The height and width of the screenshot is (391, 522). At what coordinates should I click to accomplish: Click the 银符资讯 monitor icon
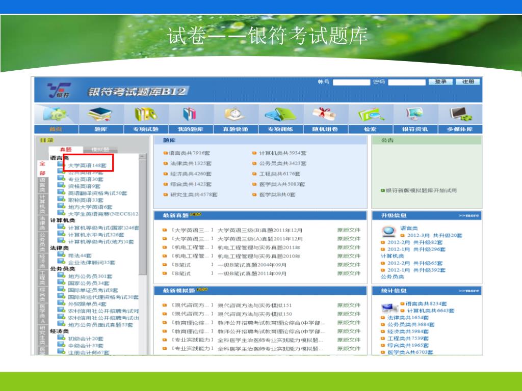click(414, 115)
